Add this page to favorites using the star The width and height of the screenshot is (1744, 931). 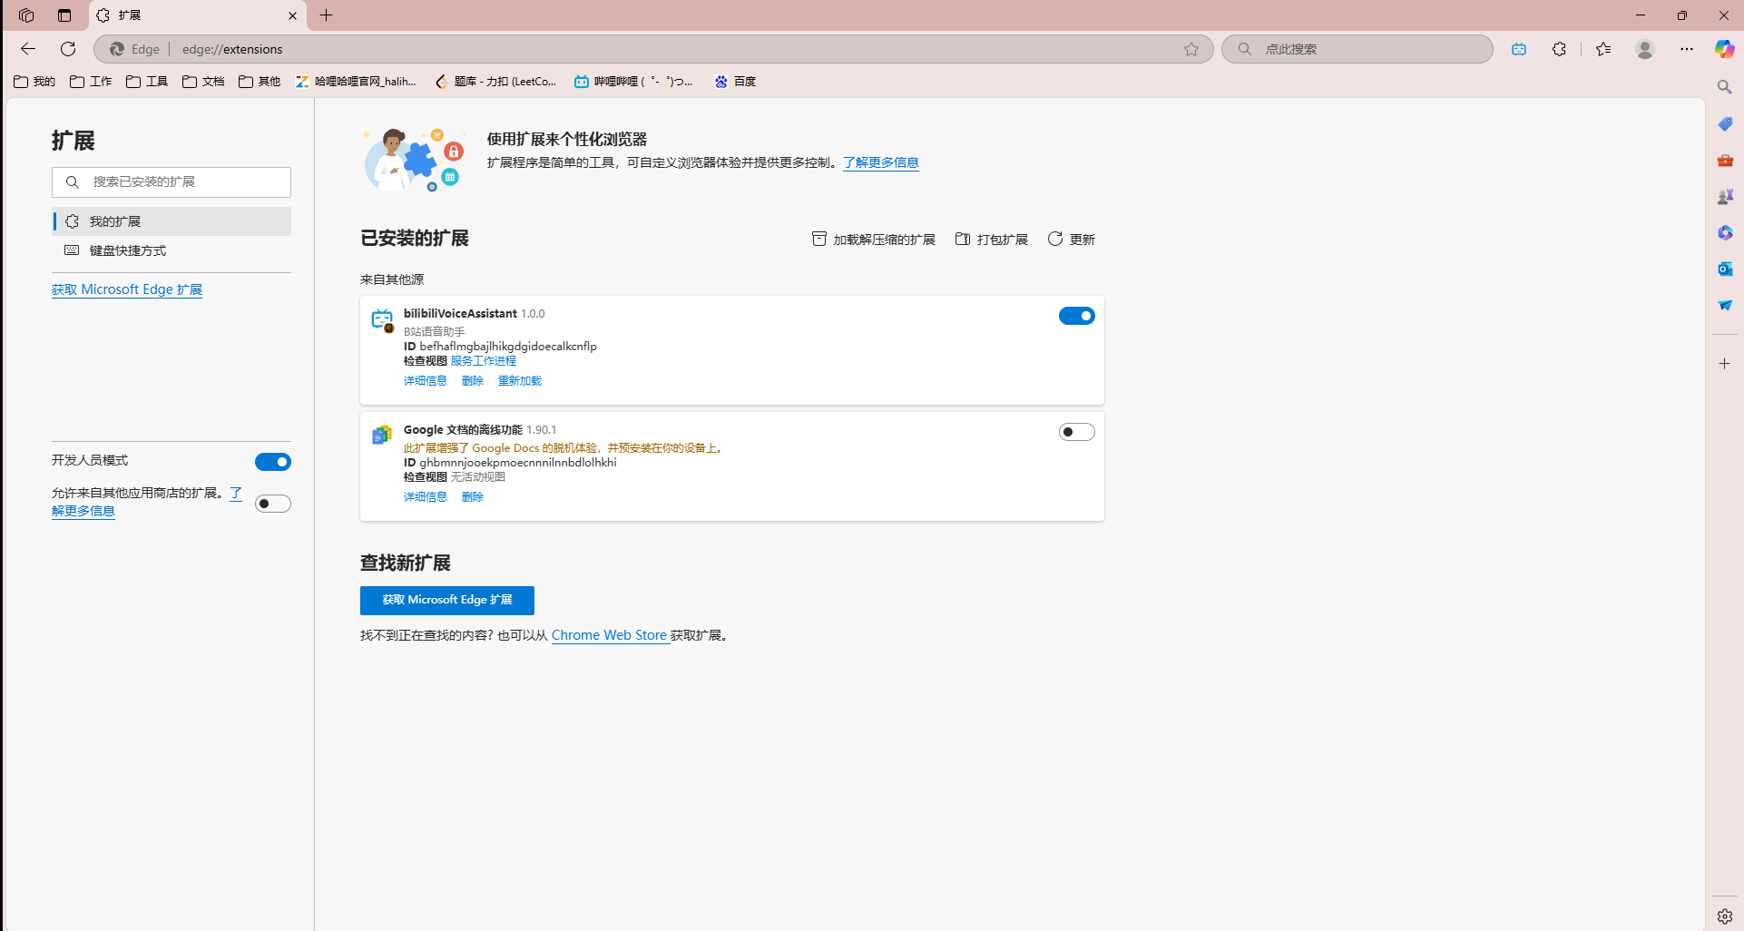pyautogui.click(x=1191, y=49)
